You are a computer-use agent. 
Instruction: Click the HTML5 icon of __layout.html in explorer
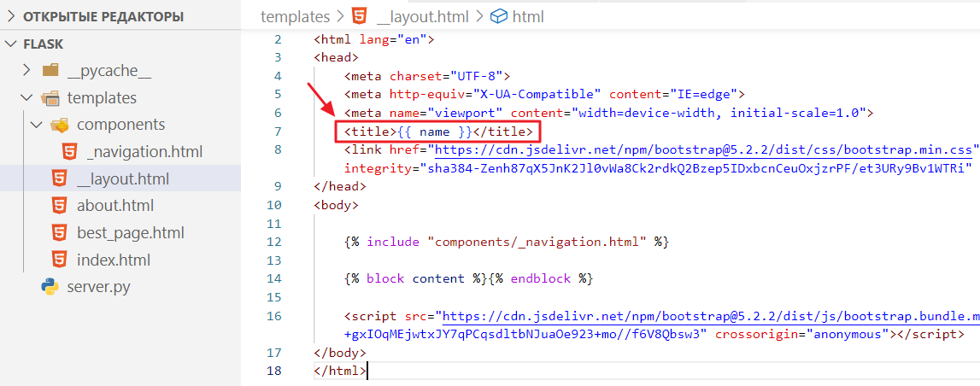59,179
